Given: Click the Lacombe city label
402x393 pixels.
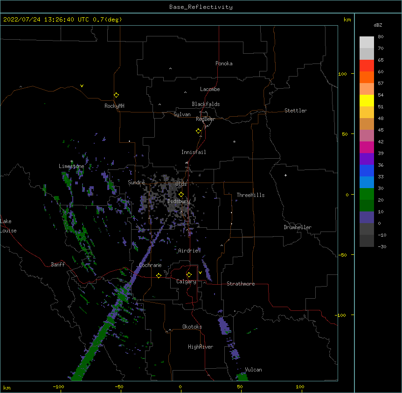Looking at the screenshot, I should click(x=210, y=89).
